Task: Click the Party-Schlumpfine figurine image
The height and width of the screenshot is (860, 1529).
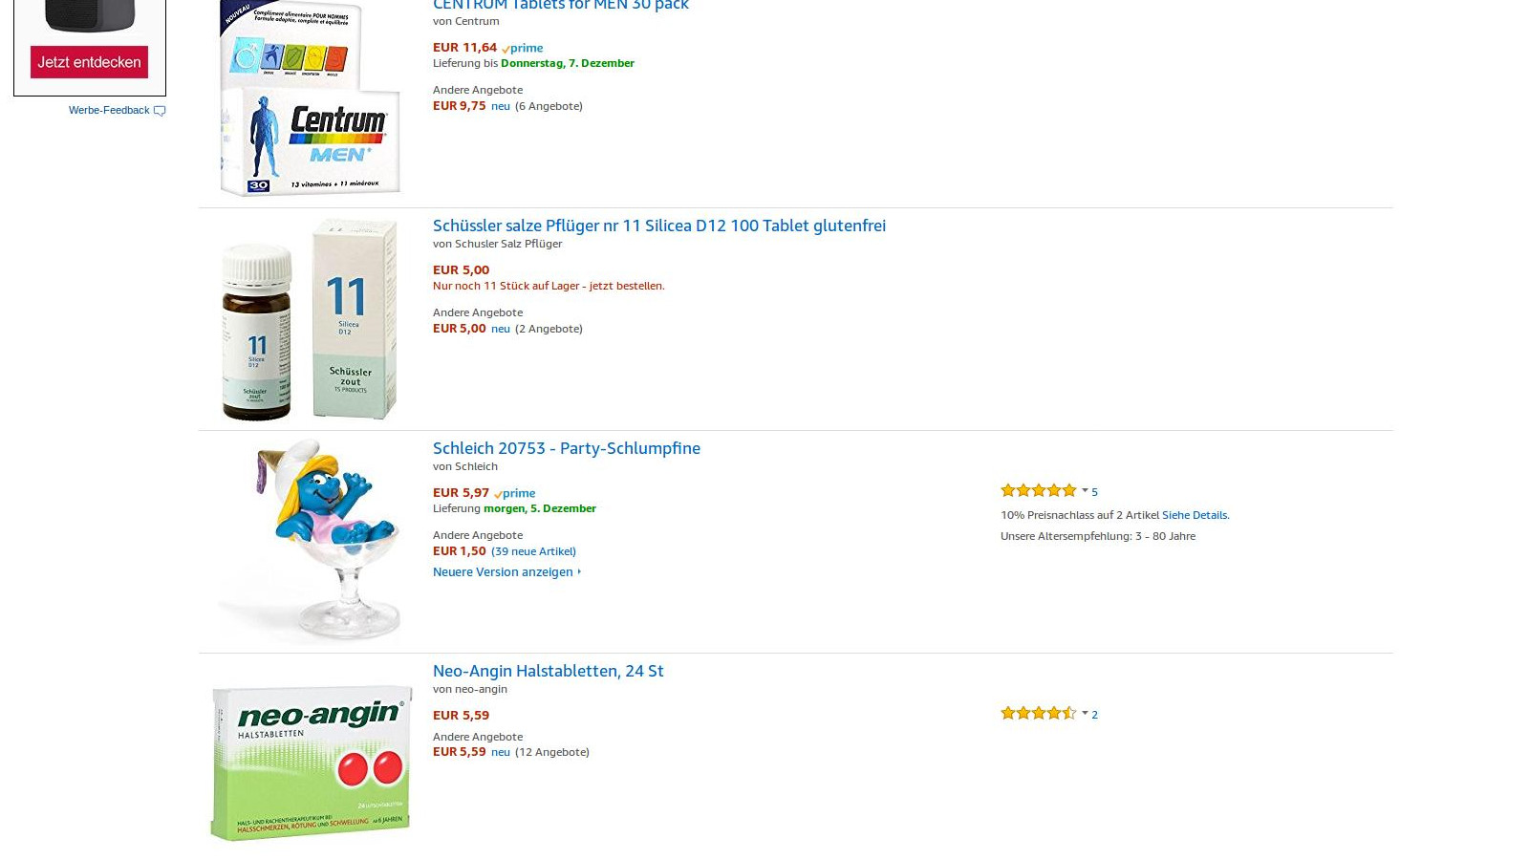Action: tap(310, 542)
